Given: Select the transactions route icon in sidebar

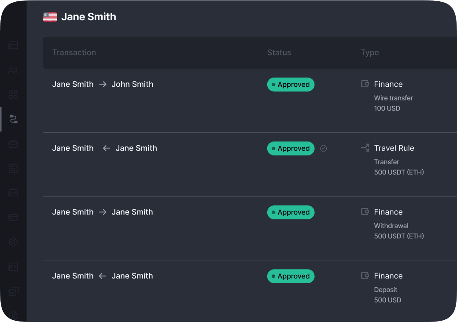Looking at the screenshot, I should coord(13,119).
